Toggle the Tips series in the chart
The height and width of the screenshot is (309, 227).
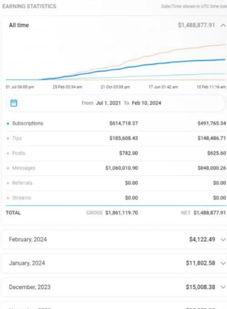coord(17,138)
